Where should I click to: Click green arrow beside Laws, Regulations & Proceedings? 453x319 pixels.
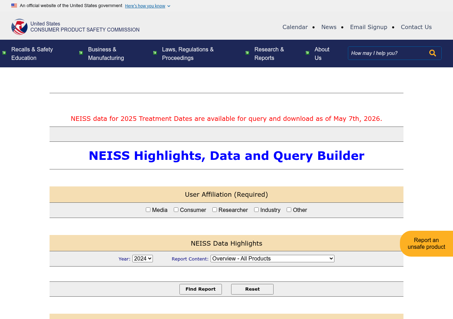[x=155, y=53]
